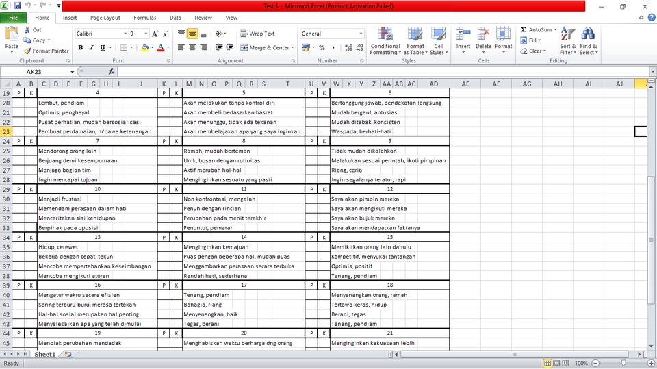Open Conditional Formatting menu
Screen dimensions: 657x369
pos(385,40)
